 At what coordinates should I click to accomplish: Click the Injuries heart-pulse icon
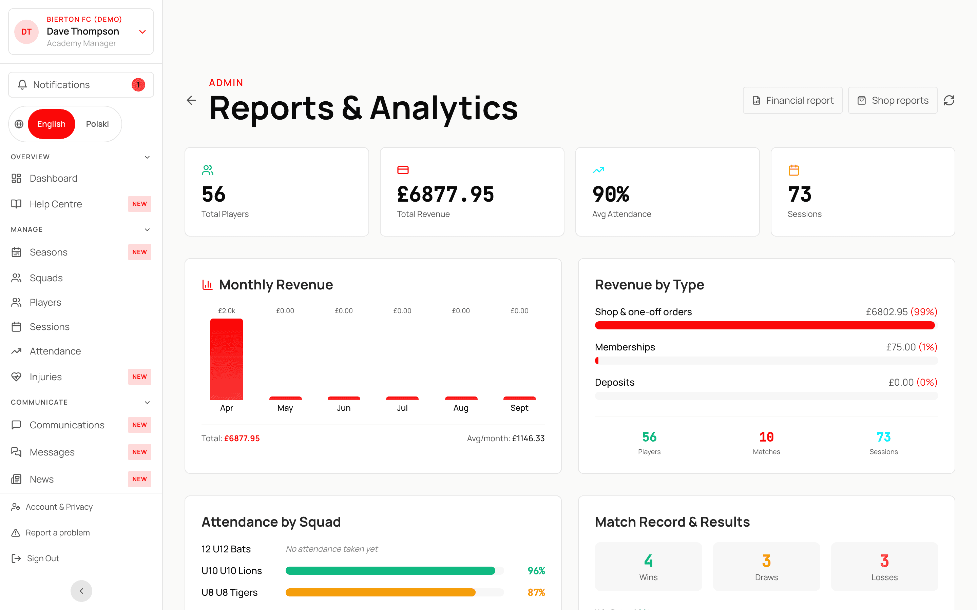click(x=16, y=377)
